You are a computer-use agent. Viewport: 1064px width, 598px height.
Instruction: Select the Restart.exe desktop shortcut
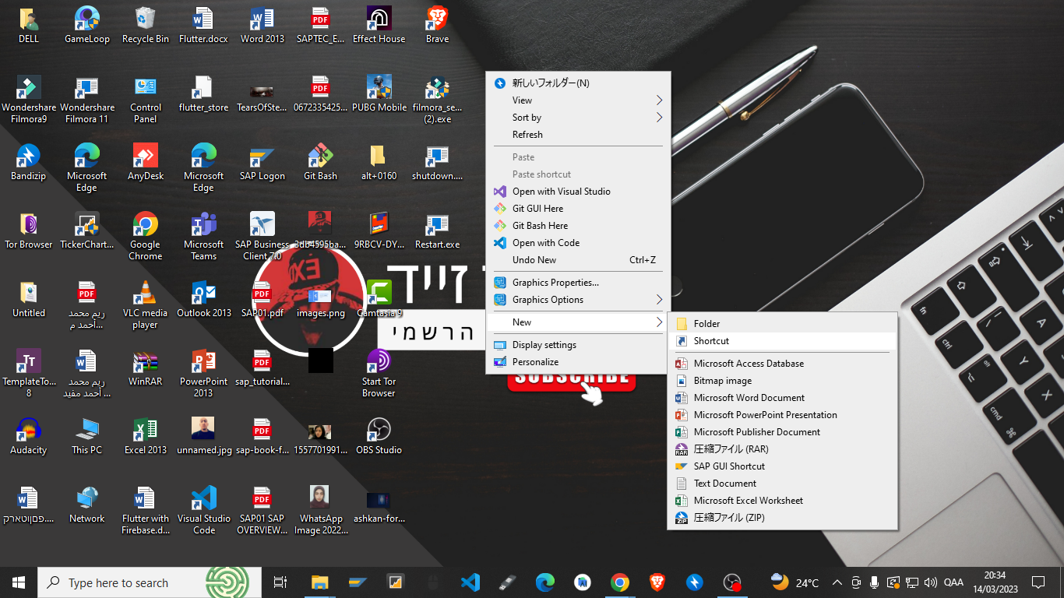pyautogui.click(x=437, y=230)
